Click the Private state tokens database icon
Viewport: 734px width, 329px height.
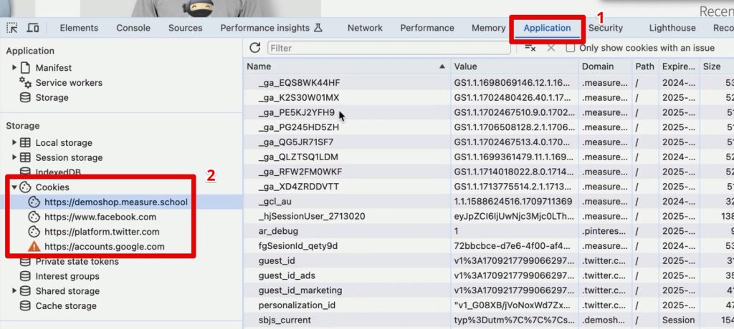point(25,261)
